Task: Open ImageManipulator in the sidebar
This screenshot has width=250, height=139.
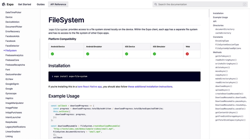Action: (14, 103)
